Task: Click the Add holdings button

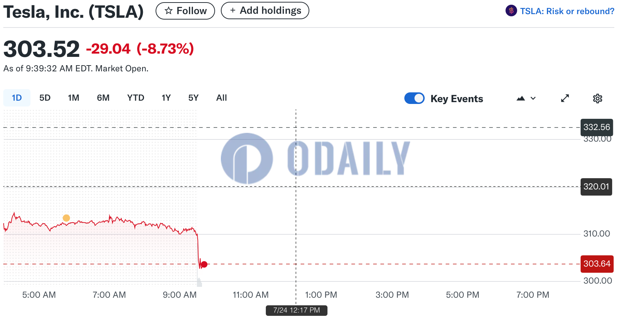Action: [x=265, y=11]
